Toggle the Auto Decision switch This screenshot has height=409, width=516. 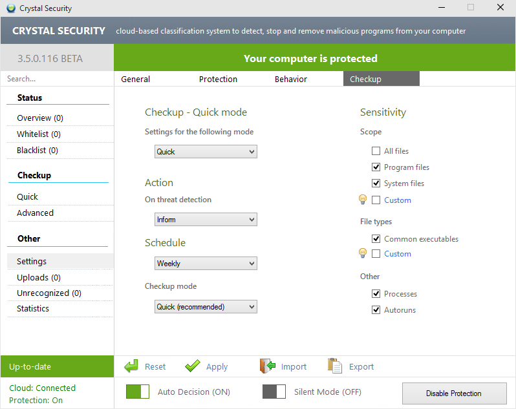138,392
